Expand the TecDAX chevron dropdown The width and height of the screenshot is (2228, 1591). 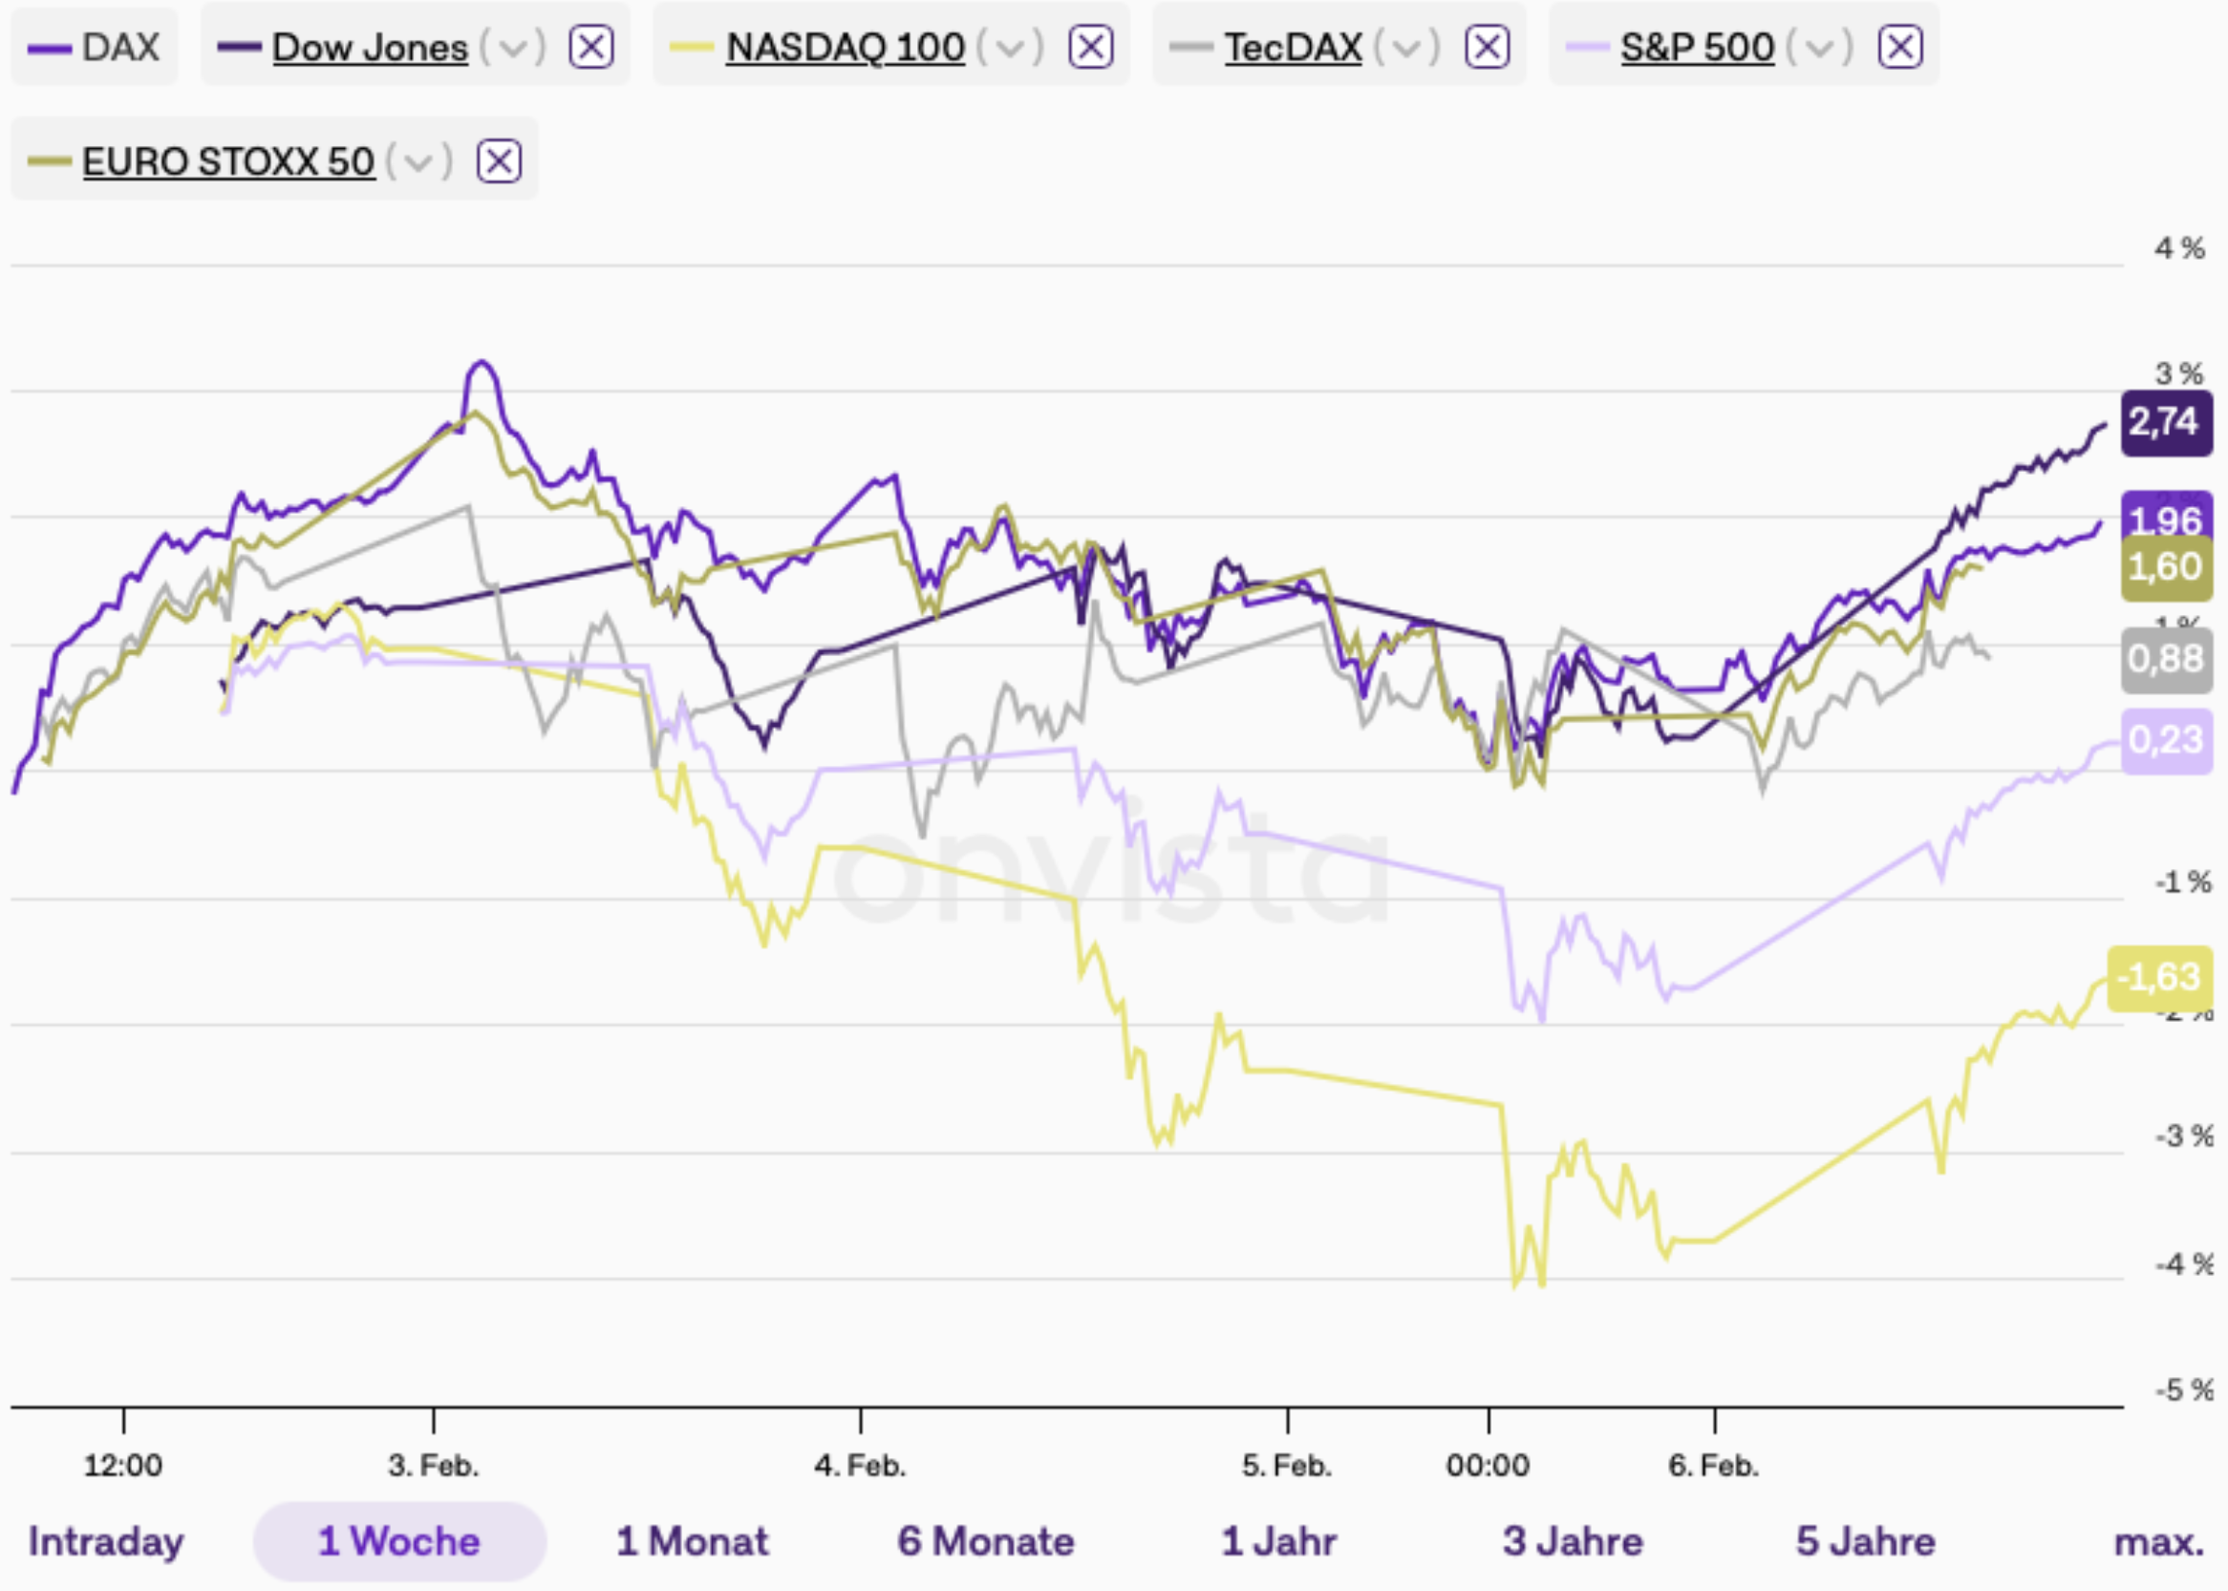[1407, 47]
